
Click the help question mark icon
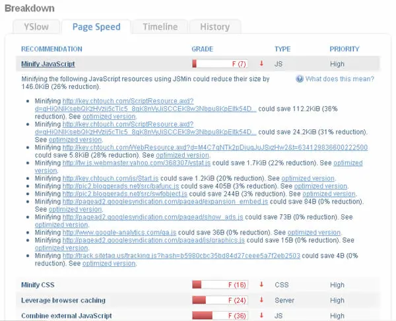tap(300, 79)
